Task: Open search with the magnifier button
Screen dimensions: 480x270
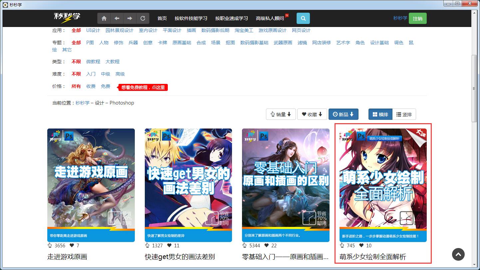Action: (x=303, y=18)
